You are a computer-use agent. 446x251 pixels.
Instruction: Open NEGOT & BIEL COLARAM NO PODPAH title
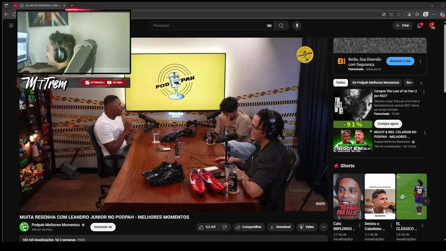pos(395,135)
